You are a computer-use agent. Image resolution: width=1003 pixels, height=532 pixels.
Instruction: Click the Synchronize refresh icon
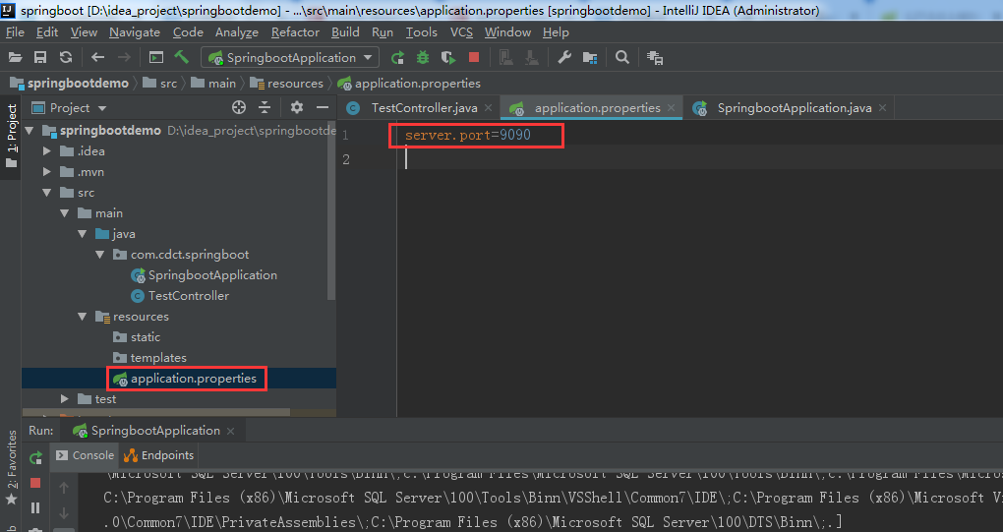pyautogui.click(x=66, y=58)
